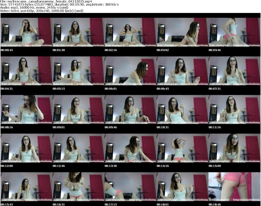Open the thumbnail frame at 00:12:00
Image resolution: width=261 pixels, height=206 pixels.
tap(27, 148)
